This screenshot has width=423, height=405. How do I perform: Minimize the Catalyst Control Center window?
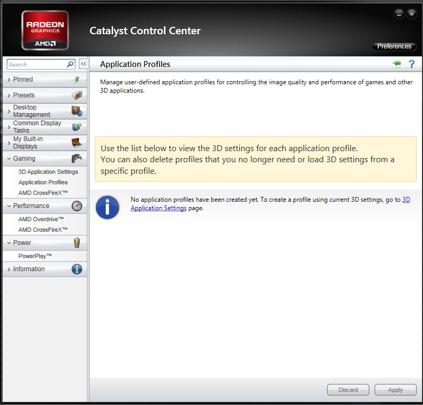[399, 14]
